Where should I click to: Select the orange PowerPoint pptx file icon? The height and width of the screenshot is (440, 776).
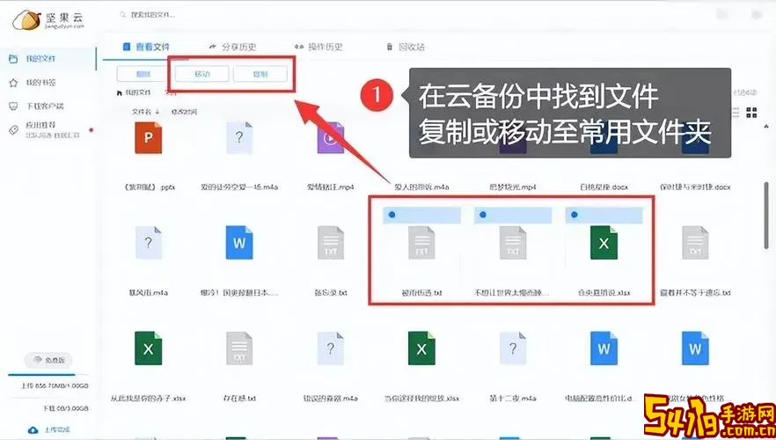pos(148,137)
